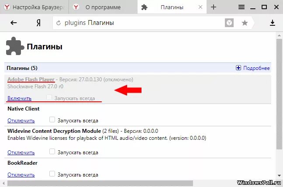This screenshot has width=283, height=187.
Task: Minimize the browser window
Action: click(253, 8)
